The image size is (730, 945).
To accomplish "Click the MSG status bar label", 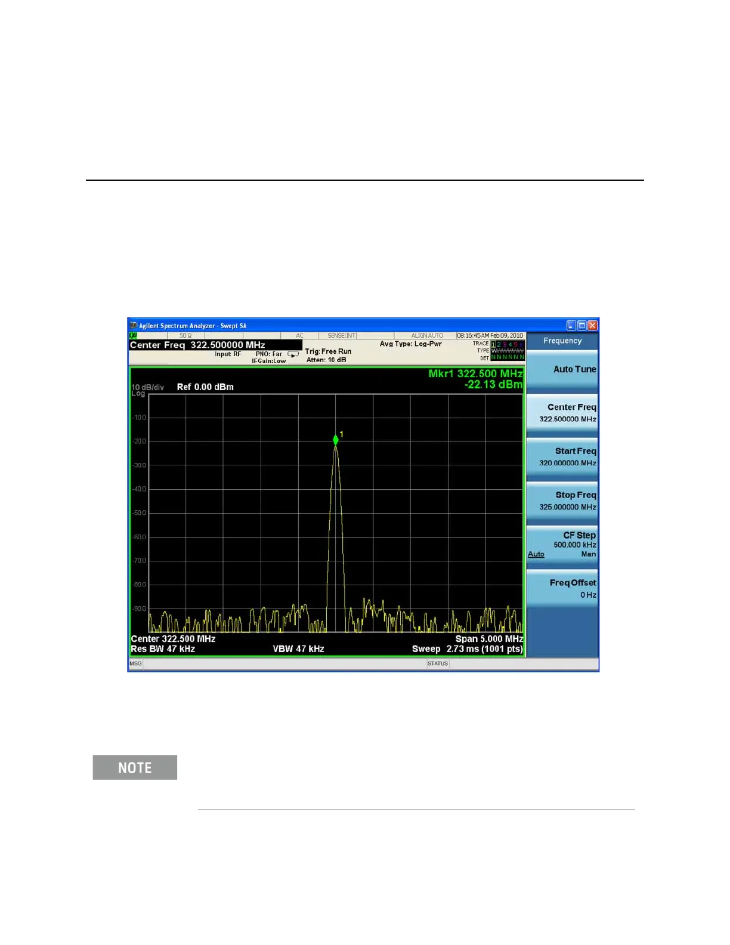I will (x=135, y=664).
